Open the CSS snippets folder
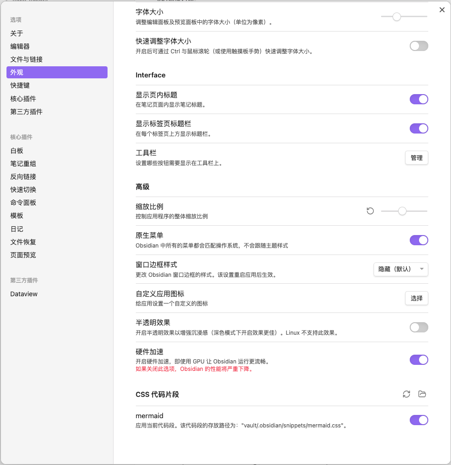Screen dimensions: 451x465 pyautogui.click(x=422, y=394)
